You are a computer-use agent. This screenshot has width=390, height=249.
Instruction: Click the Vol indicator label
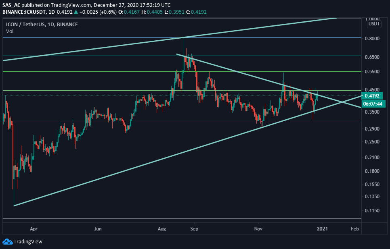coord(10,31)
